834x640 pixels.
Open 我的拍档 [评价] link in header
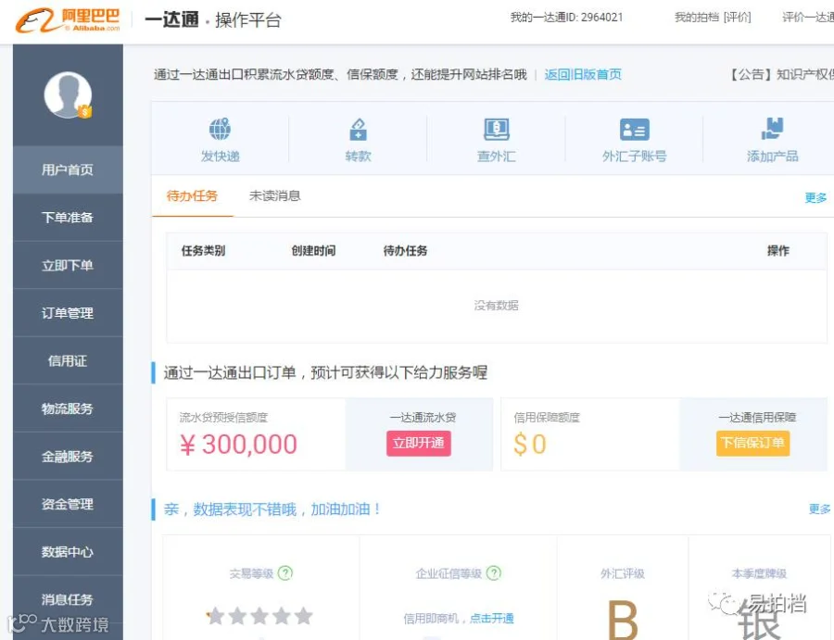pyautogui.click(x=713, y=18)
